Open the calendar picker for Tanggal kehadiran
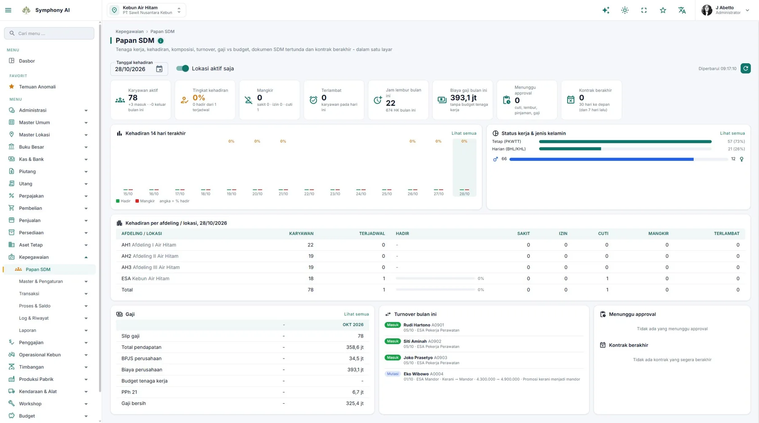The image size is (759, 423). (159, 69)
